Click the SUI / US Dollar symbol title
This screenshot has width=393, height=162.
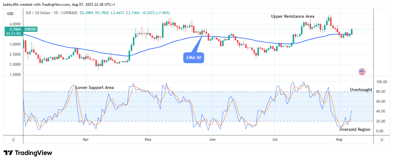[38, 13]
